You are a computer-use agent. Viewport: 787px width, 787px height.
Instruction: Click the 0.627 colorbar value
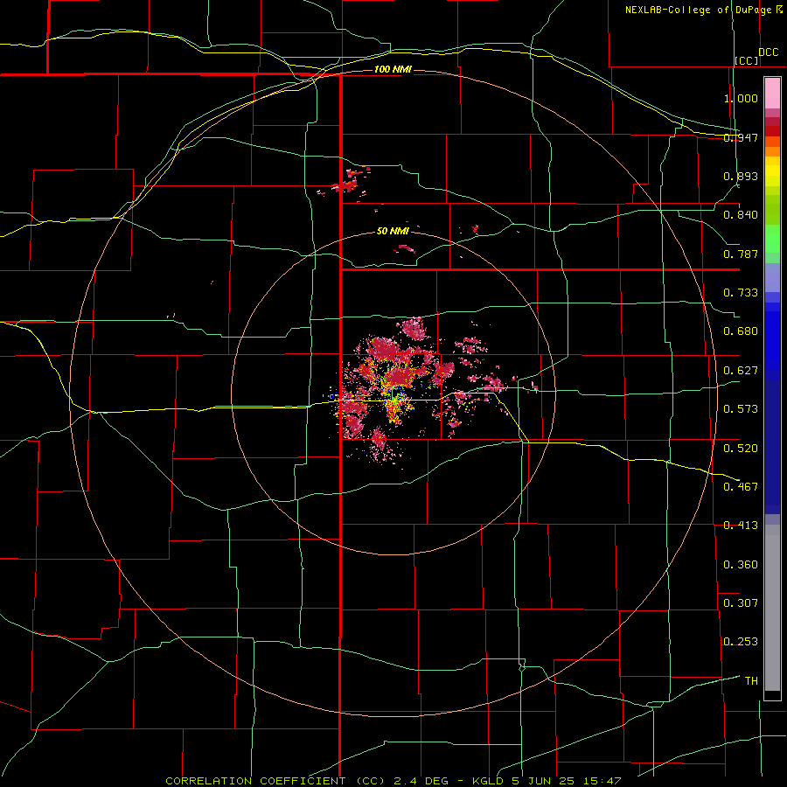pyautogui.click(x=741, y=371)
